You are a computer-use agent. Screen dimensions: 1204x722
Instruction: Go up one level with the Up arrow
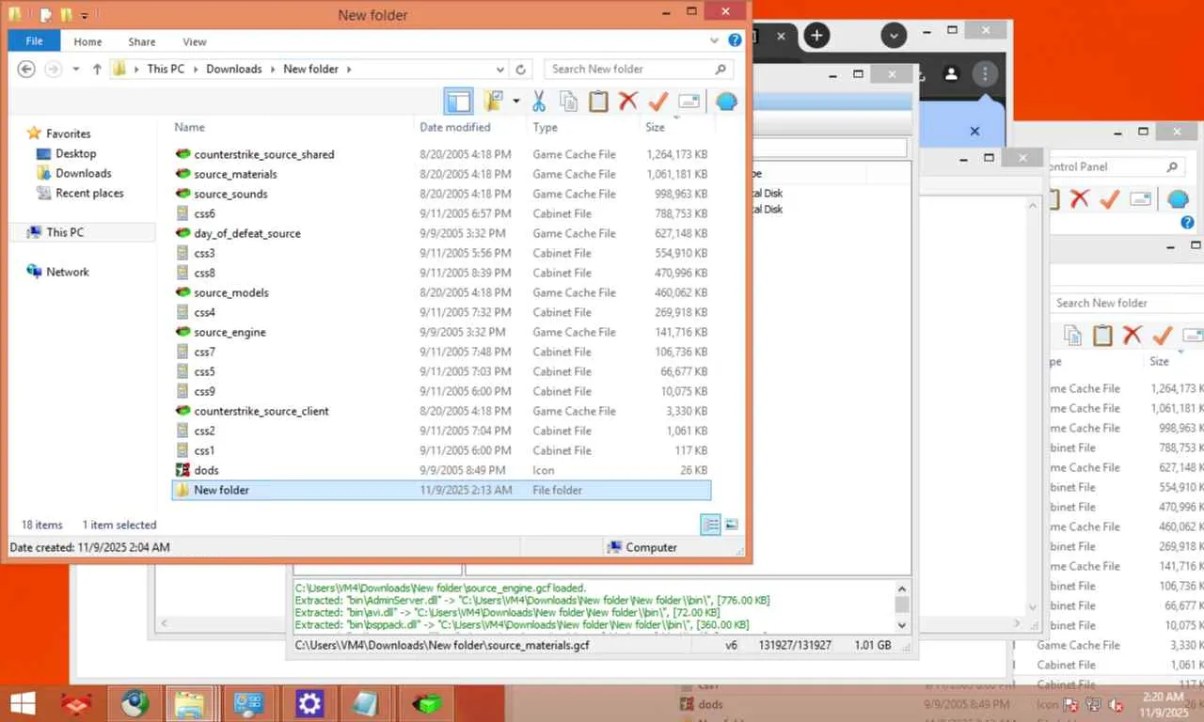(x=97, y=69)
